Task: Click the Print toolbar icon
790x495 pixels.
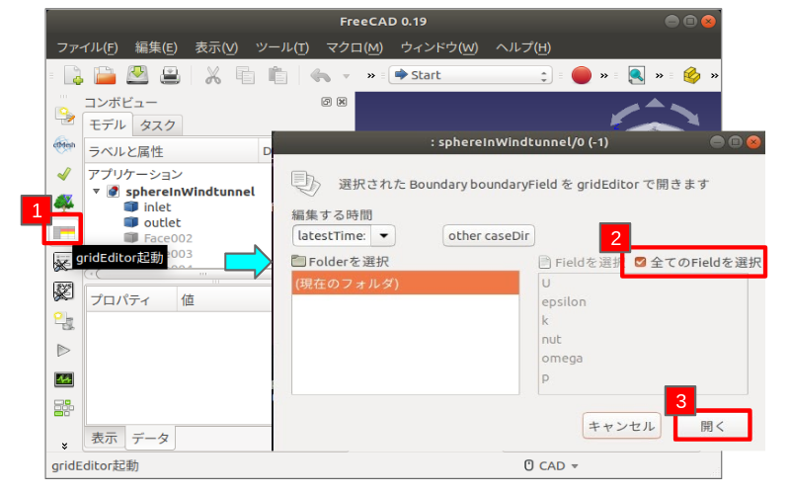Action: tap(170, 75)
